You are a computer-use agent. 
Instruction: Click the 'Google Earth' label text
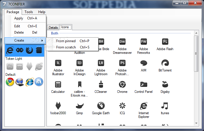[x=101, y=113]
